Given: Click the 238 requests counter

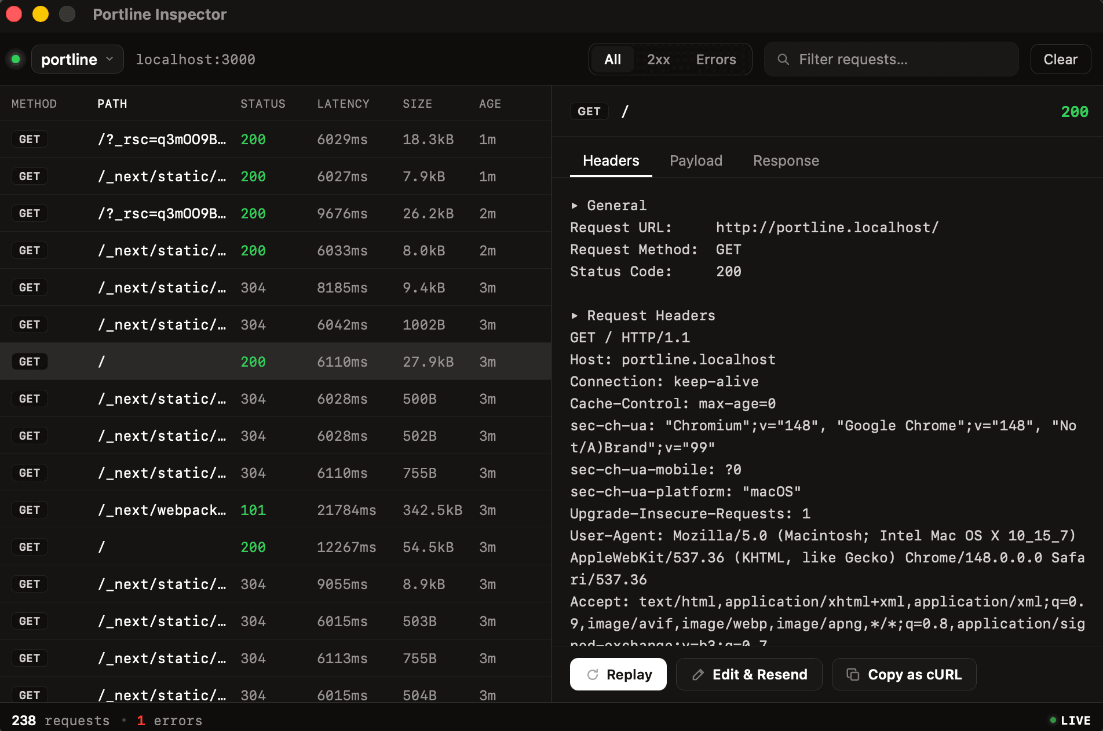Looking at the screenshot, I should pyautogui.click(x=60, y=720).
